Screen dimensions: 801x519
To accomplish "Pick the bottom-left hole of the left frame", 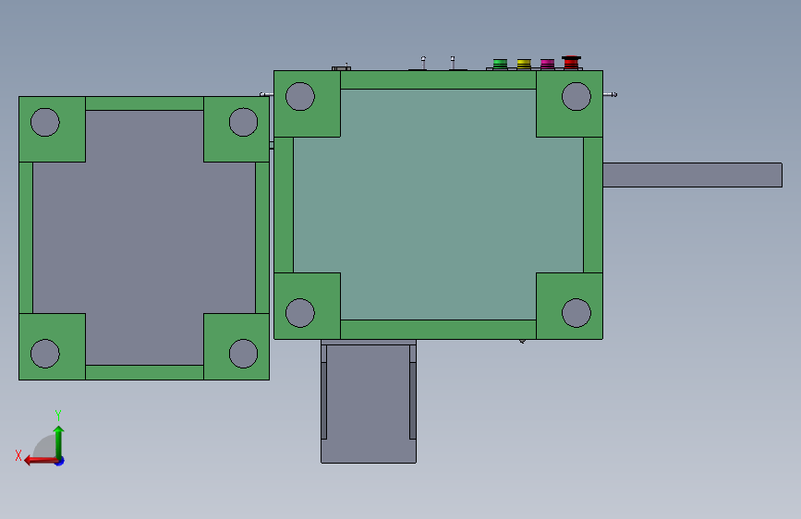I will pyautogui.click(x=45, y=354).
